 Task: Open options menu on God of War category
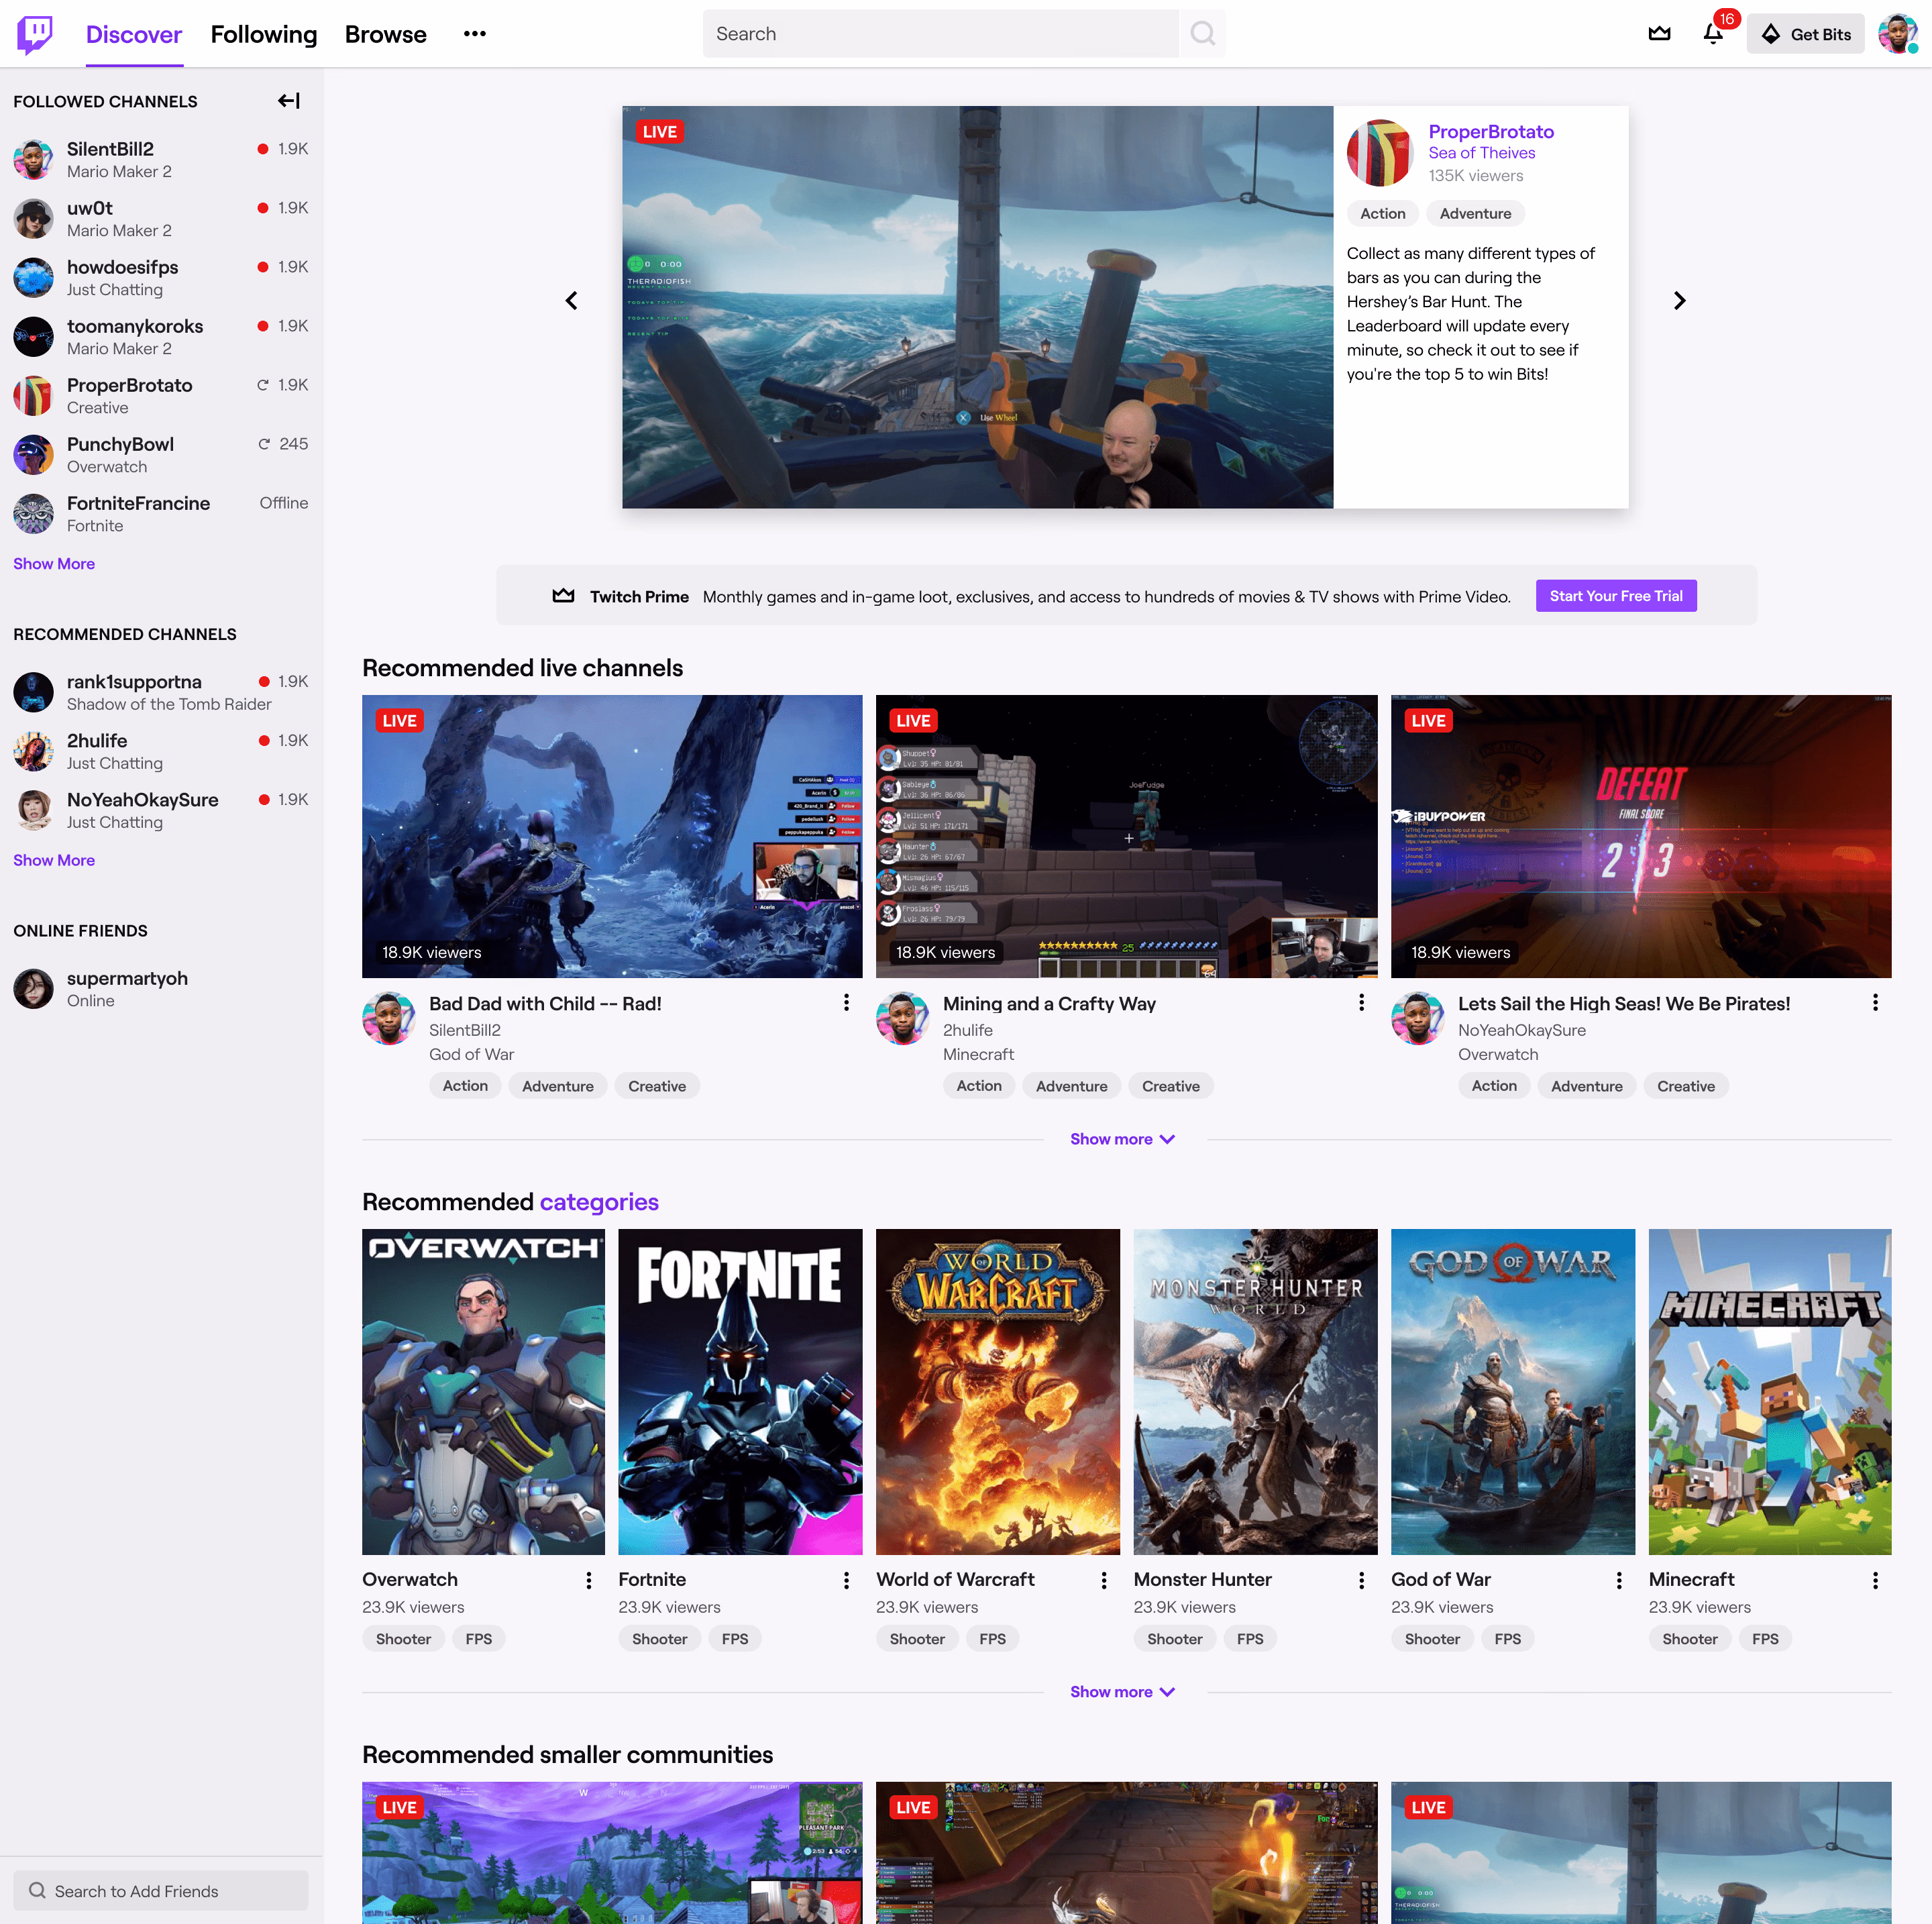click(x=1619, y=1580)
